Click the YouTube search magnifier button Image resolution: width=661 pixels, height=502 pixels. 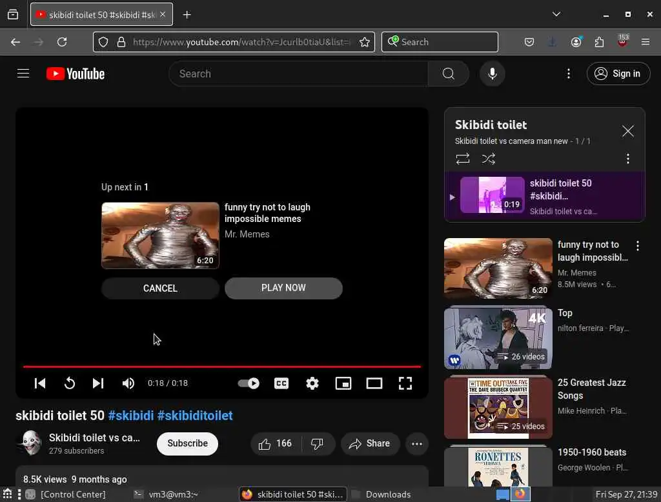point(449,74)
